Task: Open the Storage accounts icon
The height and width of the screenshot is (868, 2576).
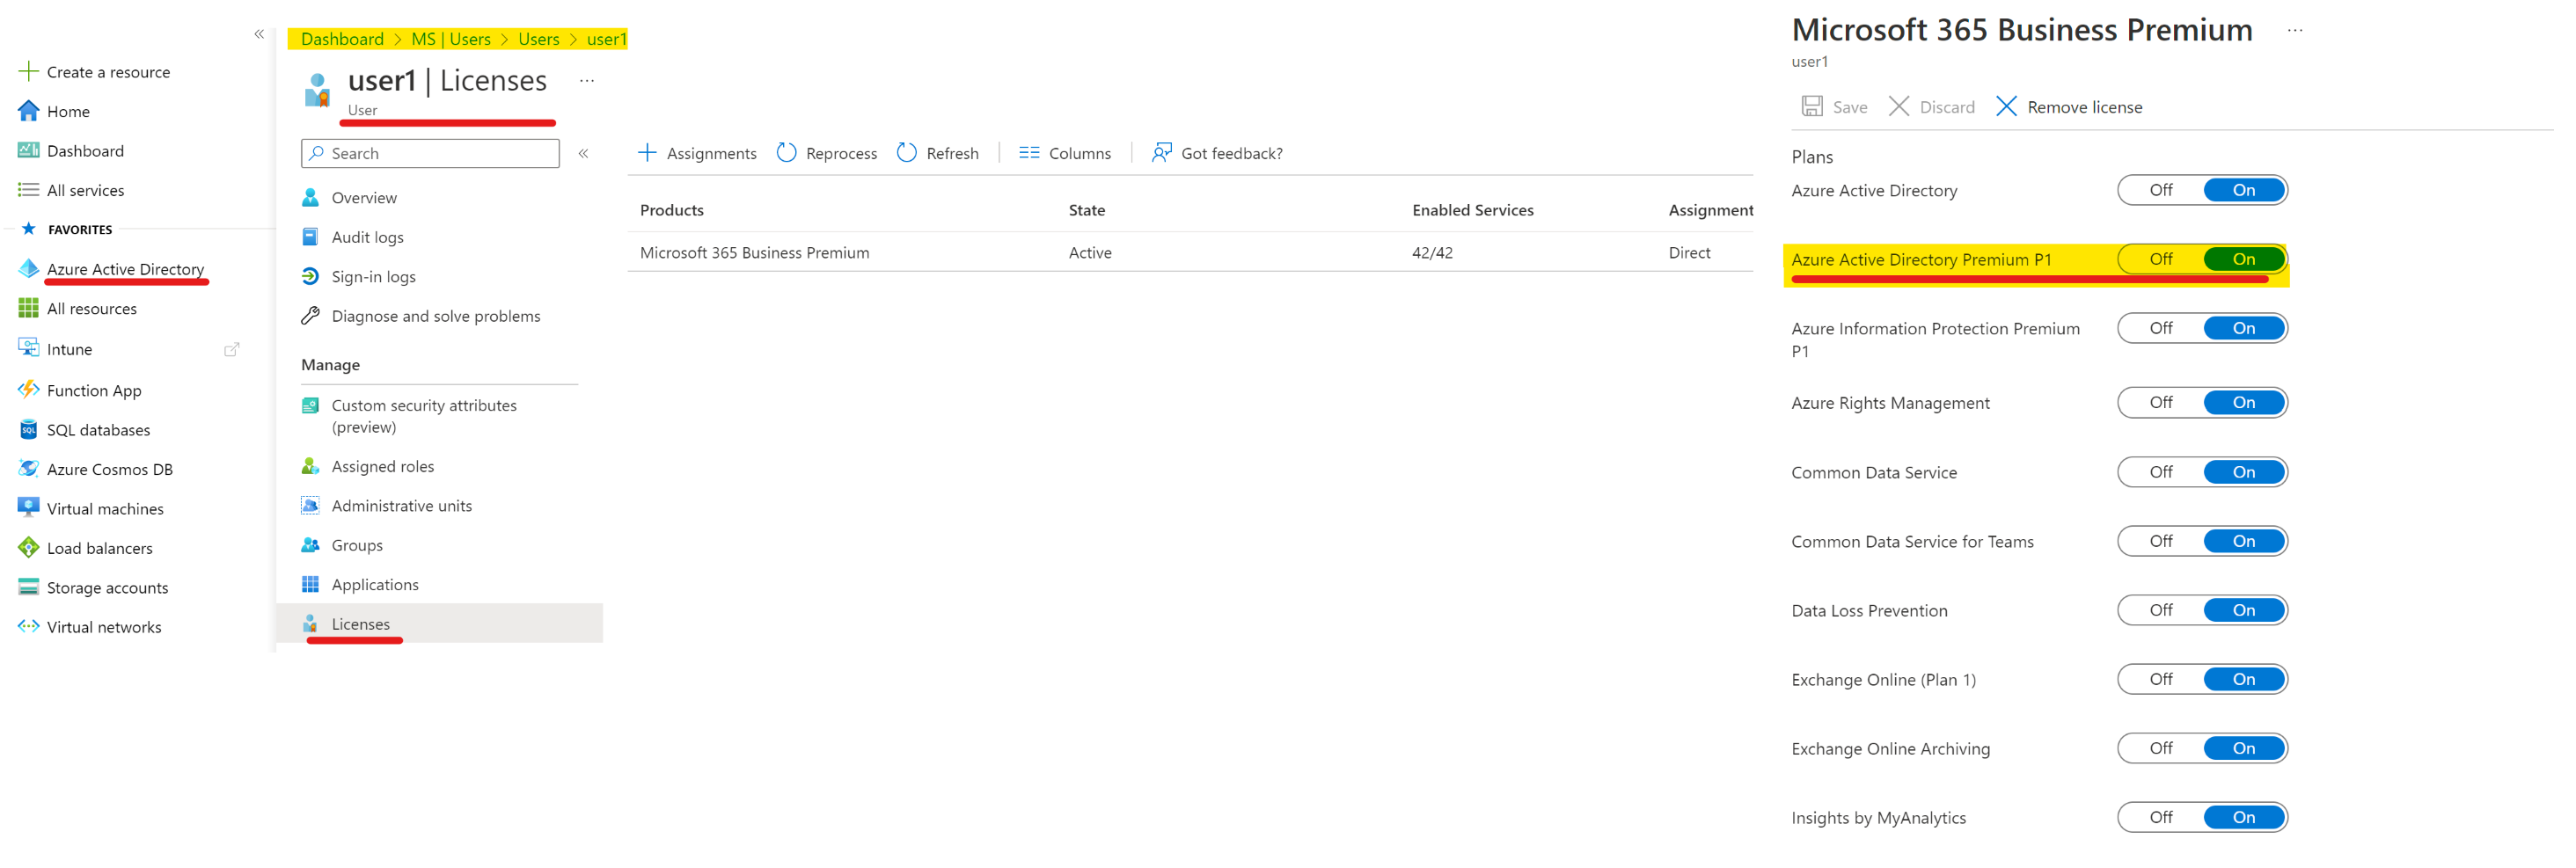Action: pyautogui.click(x=28, y=587)
